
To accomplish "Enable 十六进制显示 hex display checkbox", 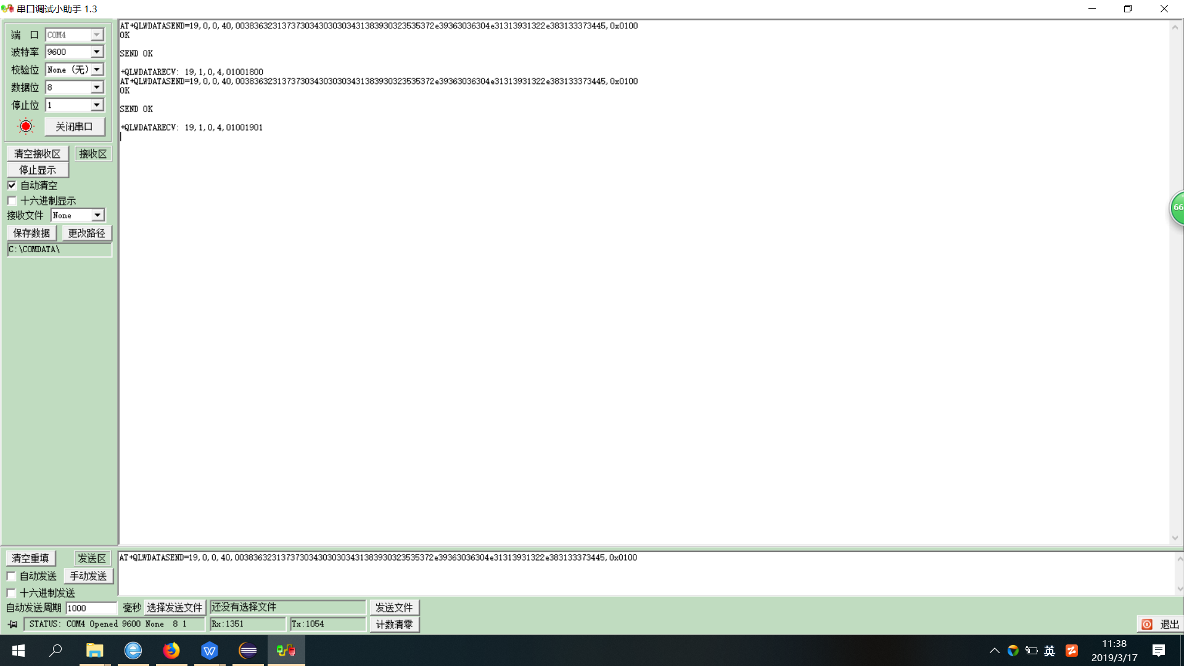I will point(12,200).
